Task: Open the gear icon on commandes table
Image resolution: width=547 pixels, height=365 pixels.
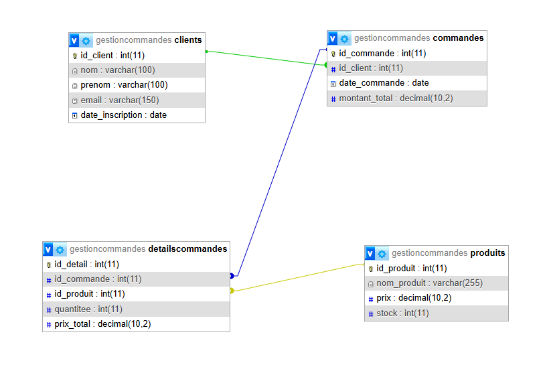Action: click(x=345, y=39)
